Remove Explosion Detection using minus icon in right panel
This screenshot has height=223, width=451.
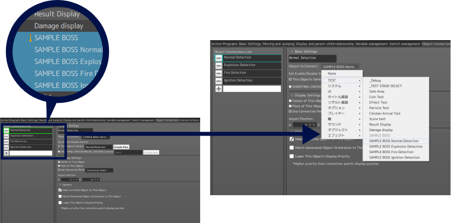(x=219, y=66)
